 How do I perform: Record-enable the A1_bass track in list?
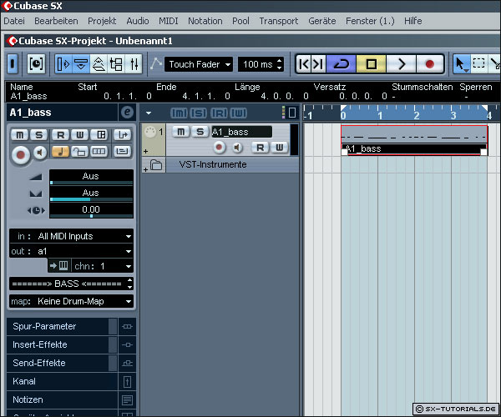click(x=219, y=148)
